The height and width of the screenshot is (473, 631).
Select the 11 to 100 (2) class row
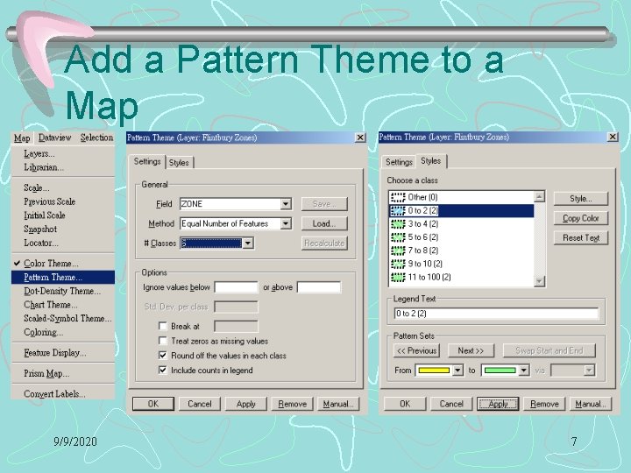point(462,277)
